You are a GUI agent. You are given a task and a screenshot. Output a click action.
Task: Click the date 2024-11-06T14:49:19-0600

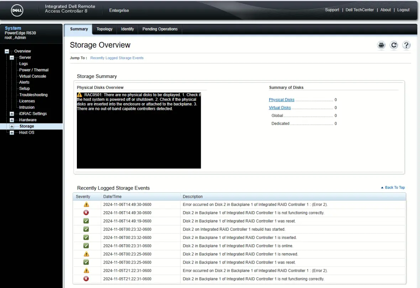pyautogui.click(x=127, y=221)
